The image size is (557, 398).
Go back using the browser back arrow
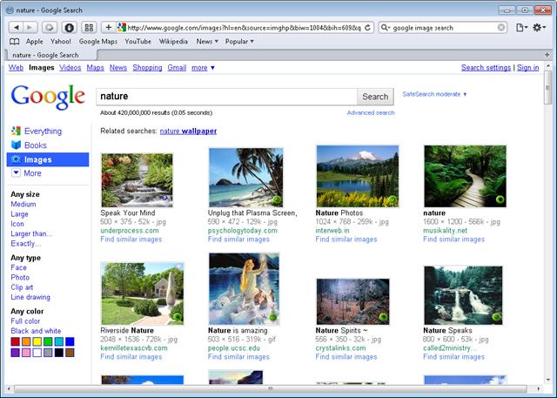[16, 27]
